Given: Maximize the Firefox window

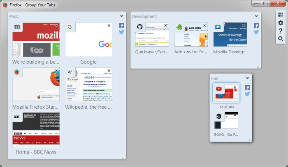Looking at the screenshot, I should click(x=265, y=3).
